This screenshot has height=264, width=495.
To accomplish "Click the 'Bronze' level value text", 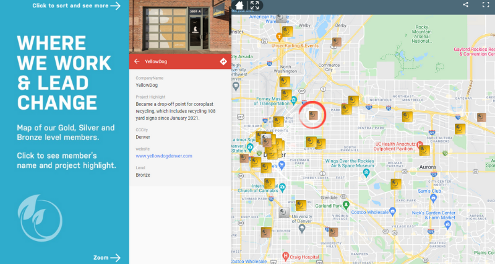I will pyautogui.click(x=143, y=175).
